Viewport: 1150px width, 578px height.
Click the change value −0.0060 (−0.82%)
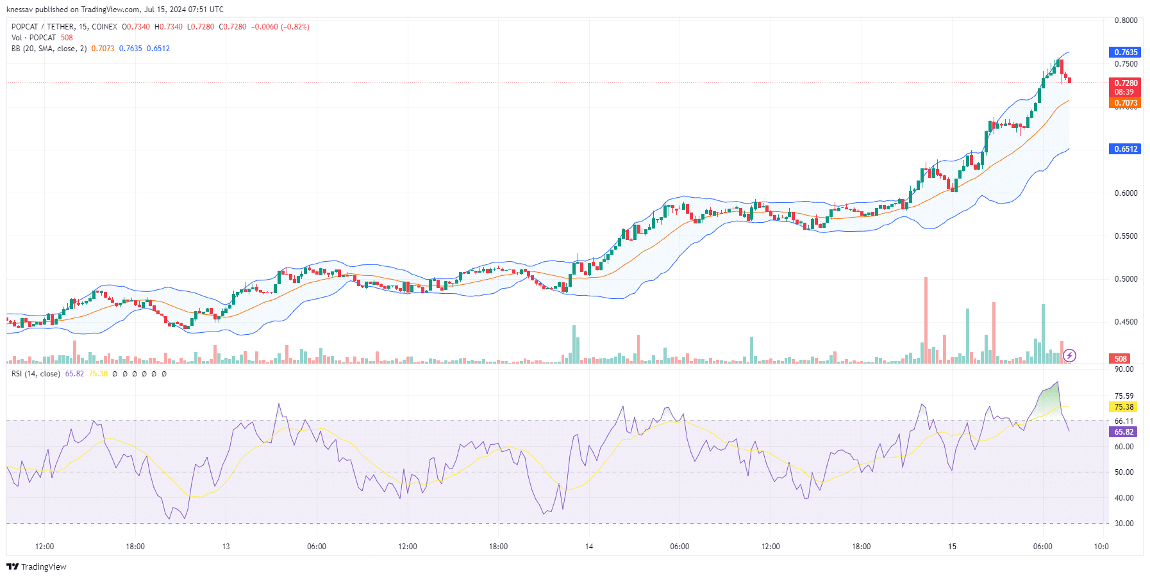[x=280, y=27]
